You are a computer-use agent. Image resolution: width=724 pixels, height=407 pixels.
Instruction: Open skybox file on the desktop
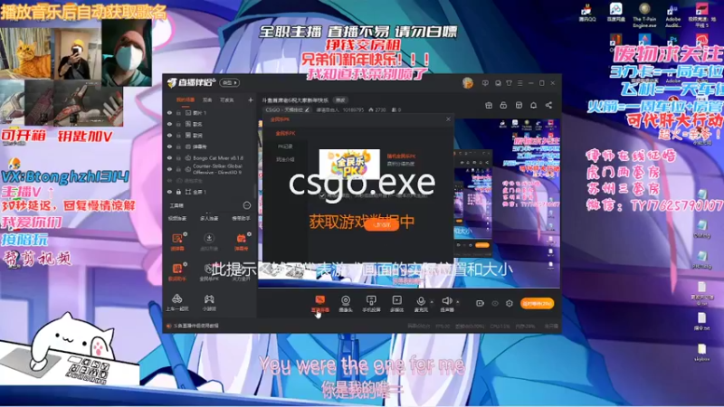tap(702, 353)
